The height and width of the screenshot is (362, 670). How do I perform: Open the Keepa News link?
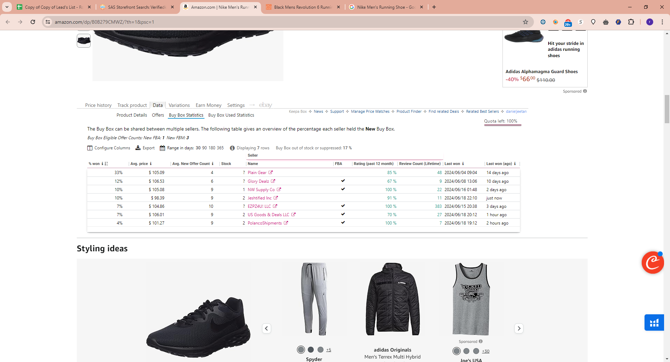(318, 111)
